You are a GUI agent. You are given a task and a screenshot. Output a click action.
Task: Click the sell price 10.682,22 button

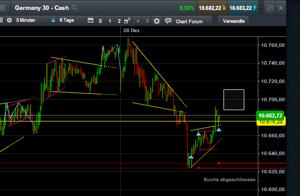(212, 8)
